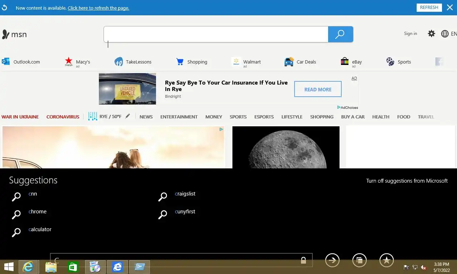Click the Sports soccer ball icon
457x274 pixels.
(390, 62)
